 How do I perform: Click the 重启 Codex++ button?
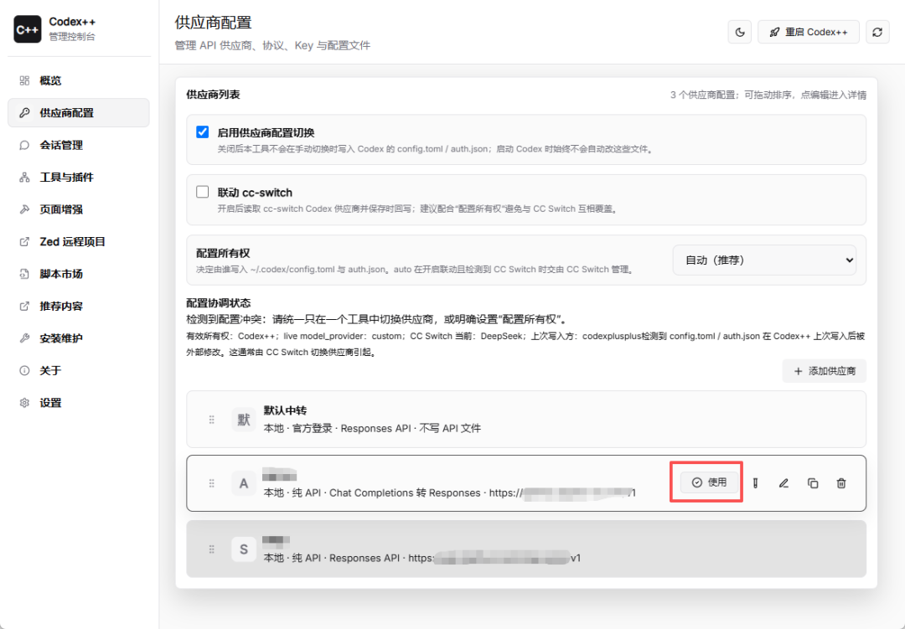click(808, 33)
